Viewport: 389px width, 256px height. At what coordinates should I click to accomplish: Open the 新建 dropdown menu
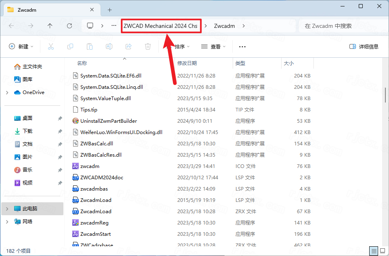21,46
